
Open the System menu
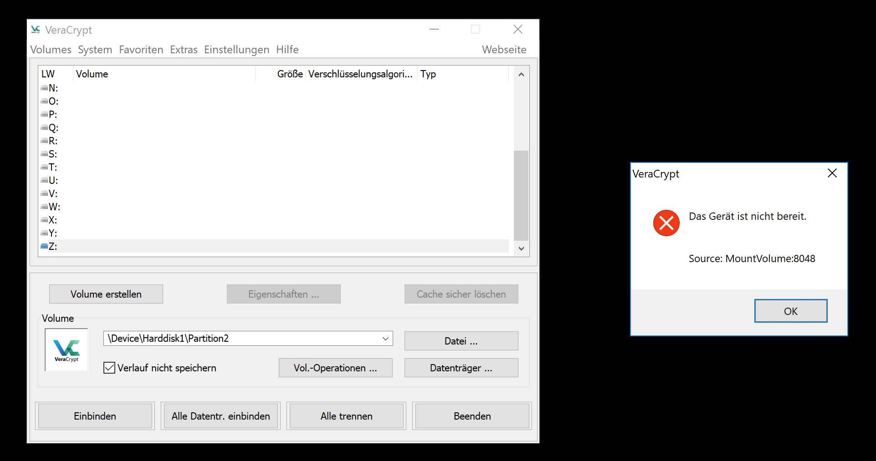point(95,50)
